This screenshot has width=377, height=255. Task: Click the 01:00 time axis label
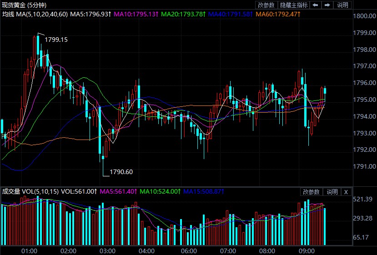(x=30, y=251)
